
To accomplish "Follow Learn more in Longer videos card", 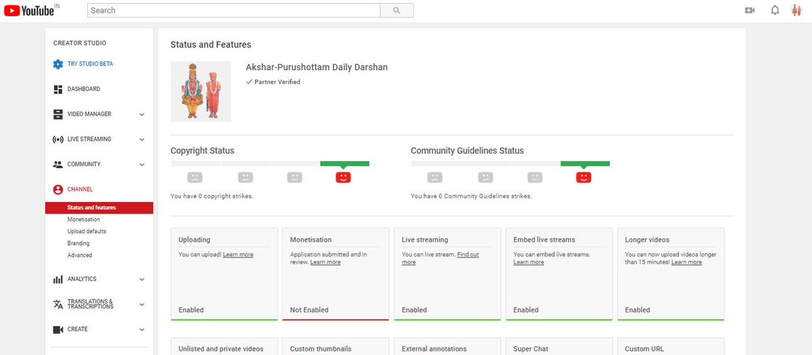I will [687, 262].
